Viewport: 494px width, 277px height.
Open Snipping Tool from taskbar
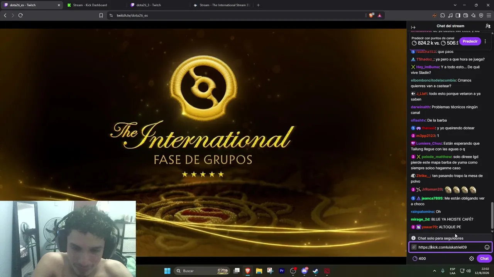[x=270, y=271]
